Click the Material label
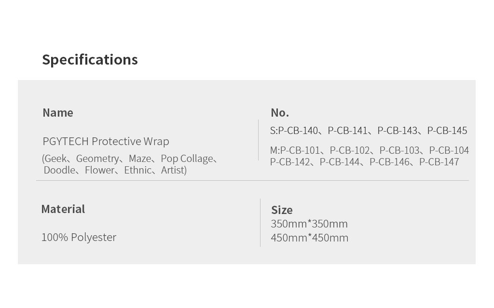Screen dimensions: 494x308 pyautogui.click(x=63, y=209)
